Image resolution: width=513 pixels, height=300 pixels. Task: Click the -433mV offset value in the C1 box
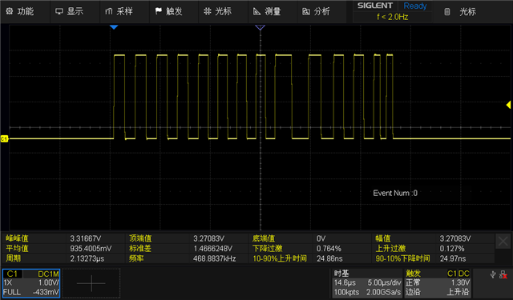pyautogui.click(x=46, y=292)
